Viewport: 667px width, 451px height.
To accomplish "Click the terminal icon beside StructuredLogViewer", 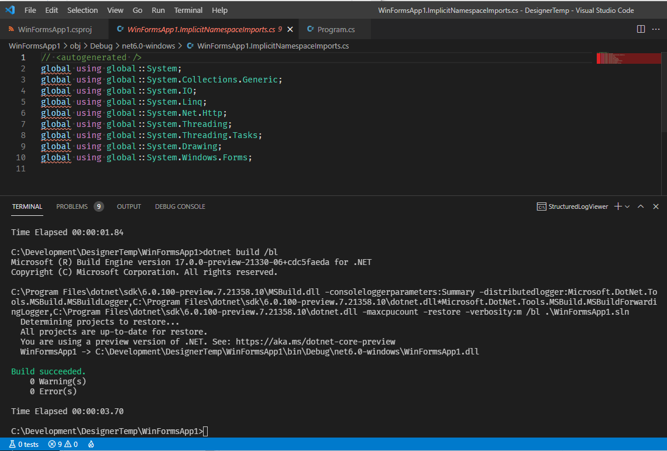I will 542,206.
